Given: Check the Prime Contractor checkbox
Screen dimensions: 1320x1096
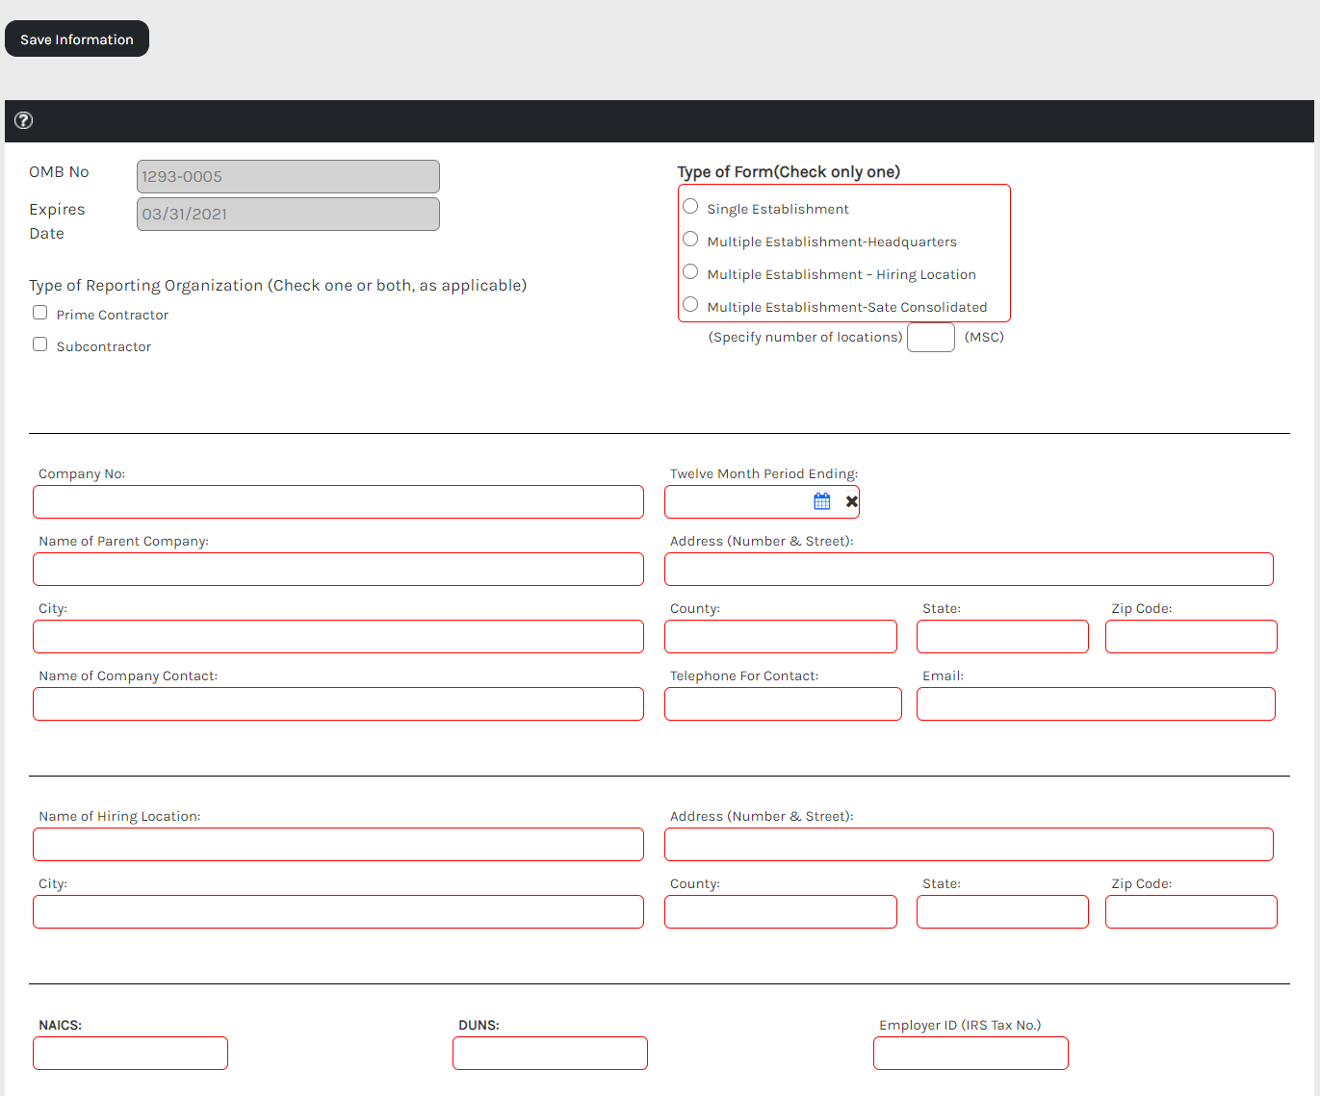Looking at the screenshot, I should pos(40,313).
